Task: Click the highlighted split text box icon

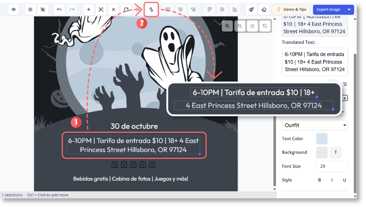Action: click(x=151, y=10)
